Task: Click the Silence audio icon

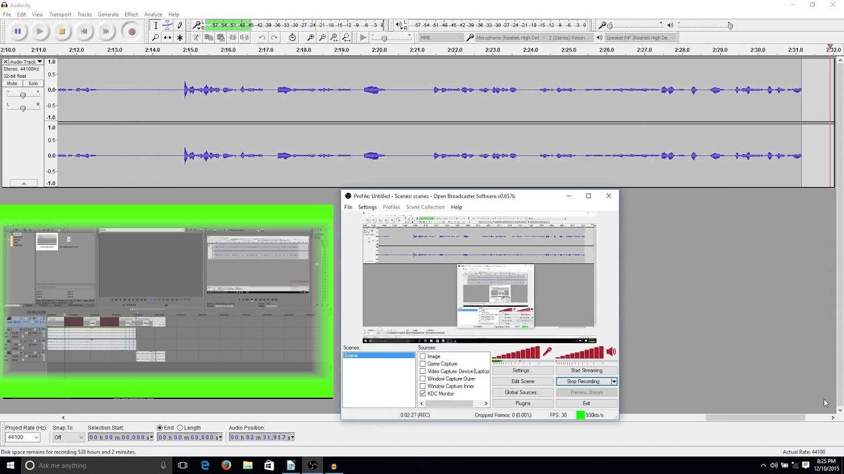Action: click(x=245, y=38)
